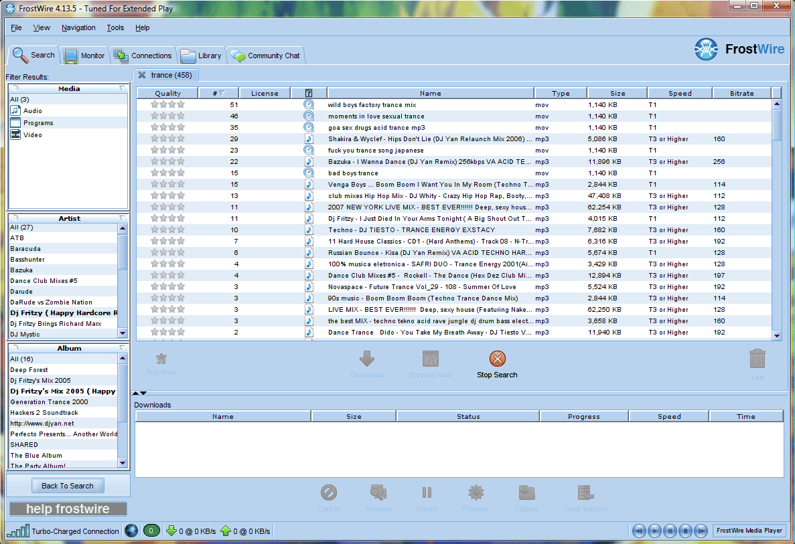
Task: Sort results by Quality column header
Action: [x=167, y=93]
